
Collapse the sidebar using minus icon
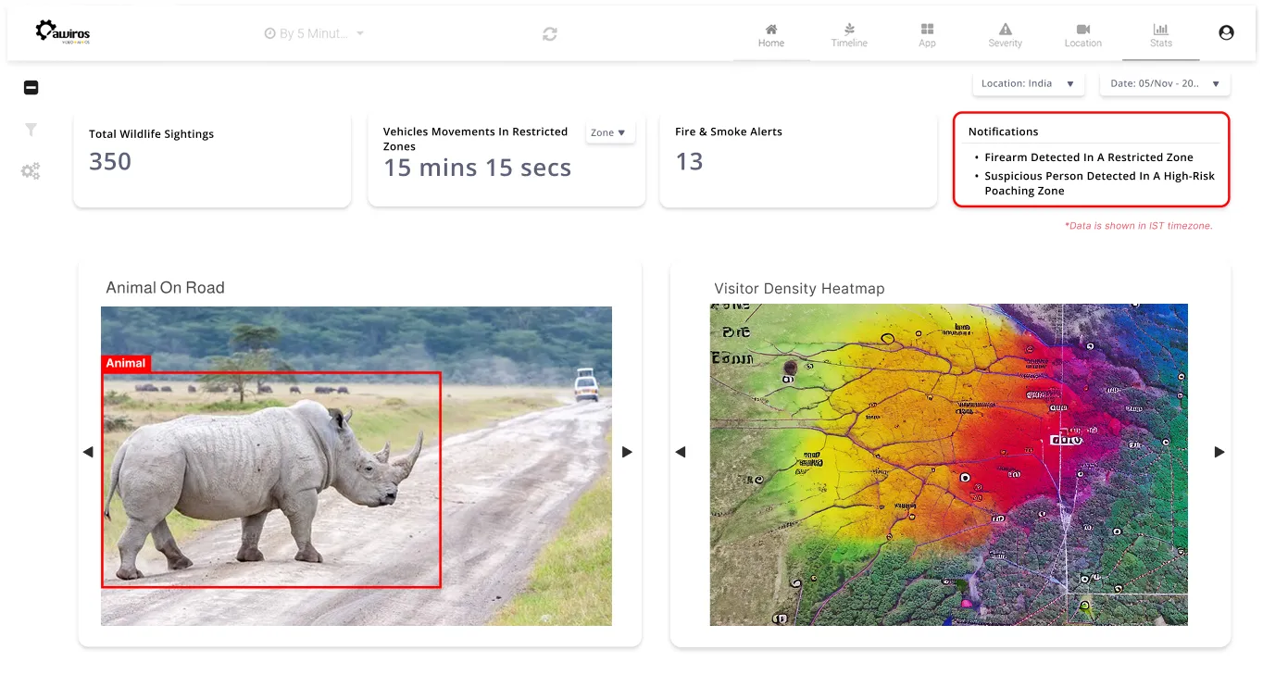[x=31, y=88]
